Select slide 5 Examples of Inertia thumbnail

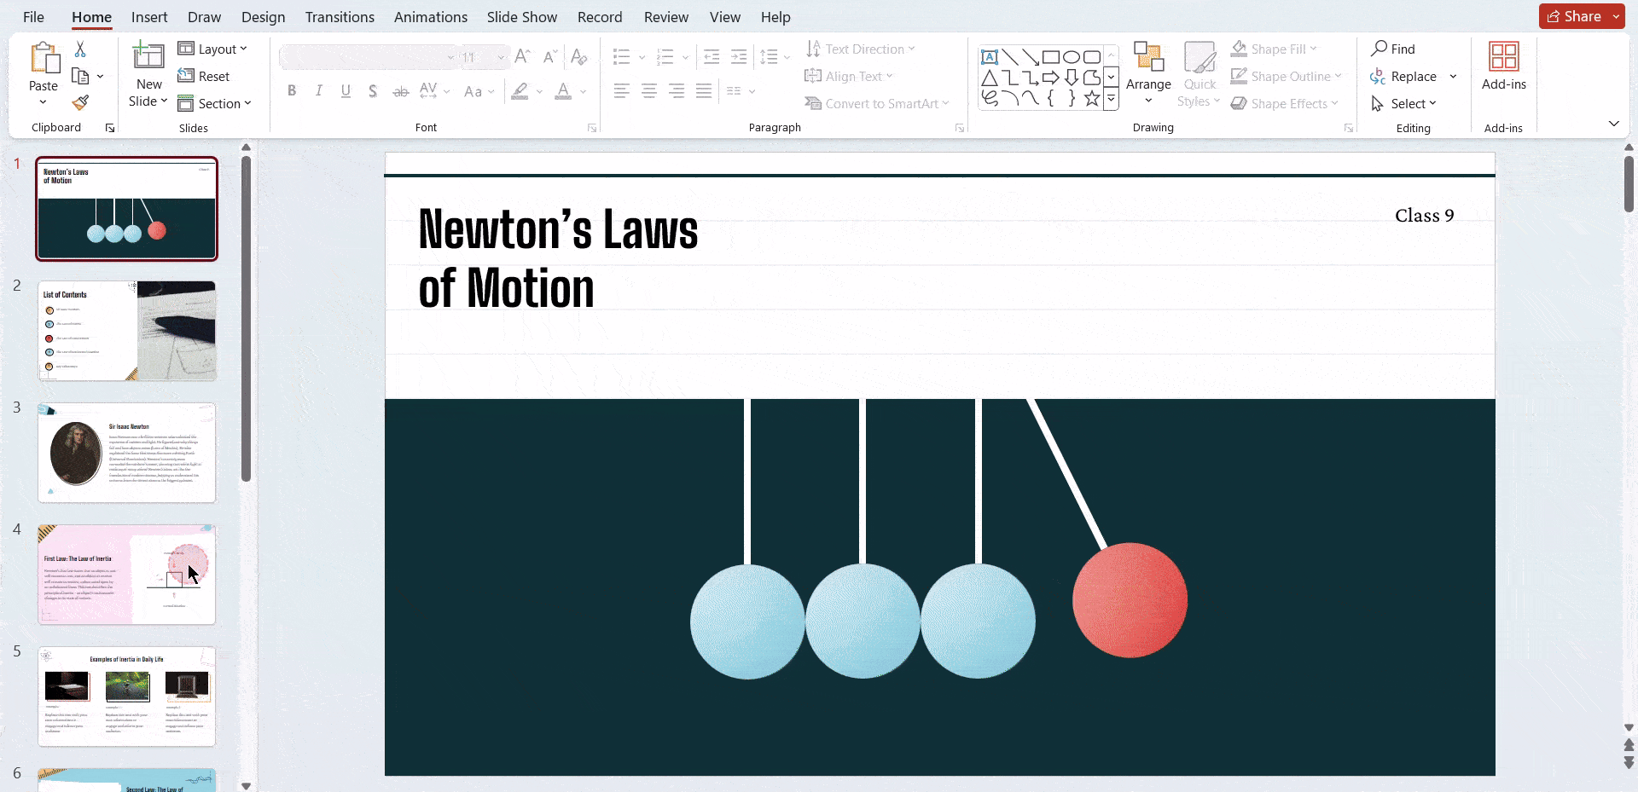coord(127,697)
